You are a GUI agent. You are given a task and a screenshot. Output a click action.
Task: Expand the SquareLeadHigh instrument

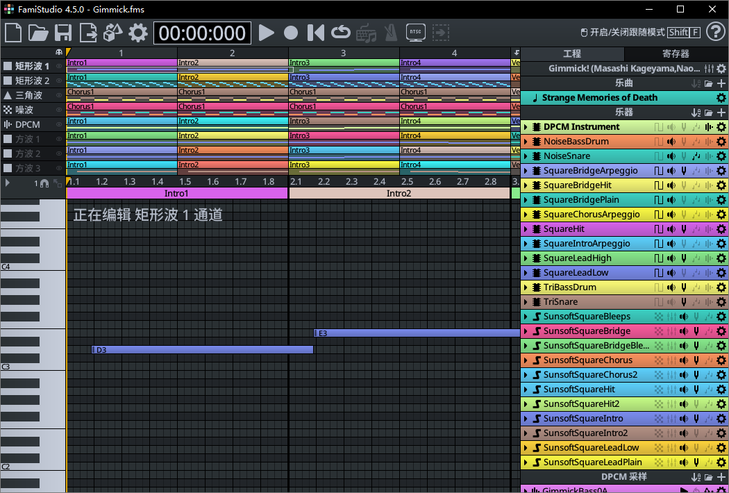[x=526, y=258]
